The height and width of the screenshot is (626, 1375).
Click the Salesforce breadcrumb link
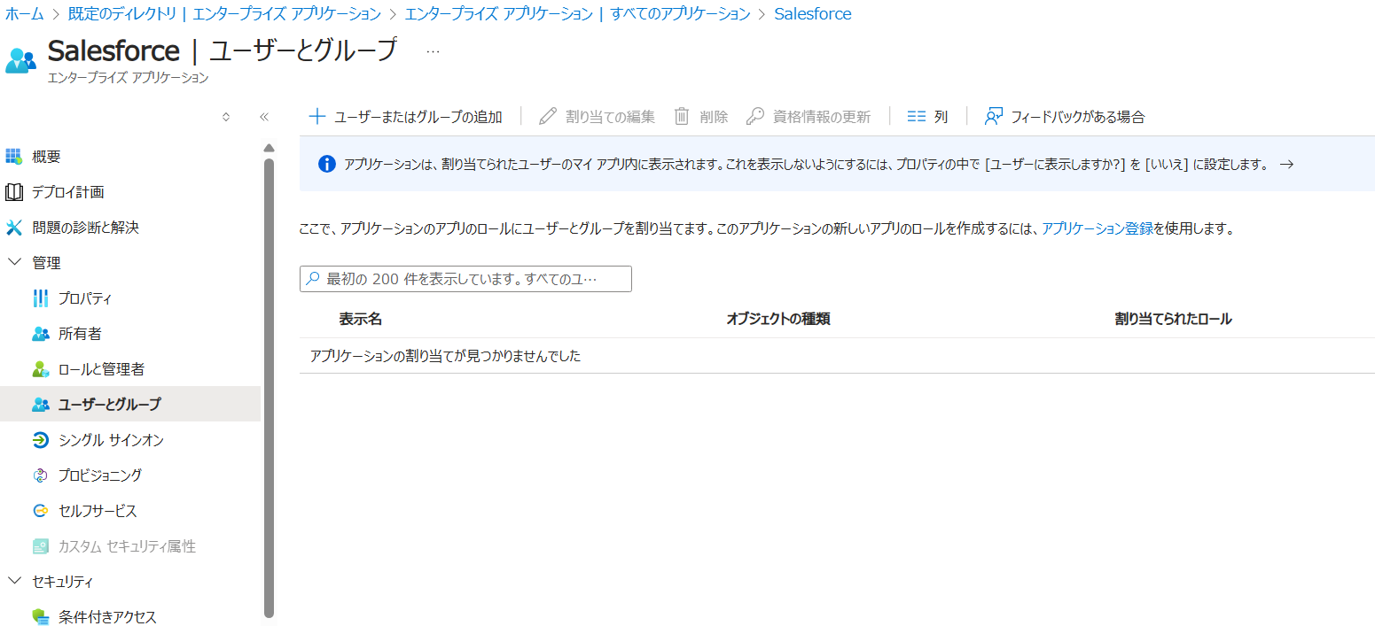click(x=813, y=13)
